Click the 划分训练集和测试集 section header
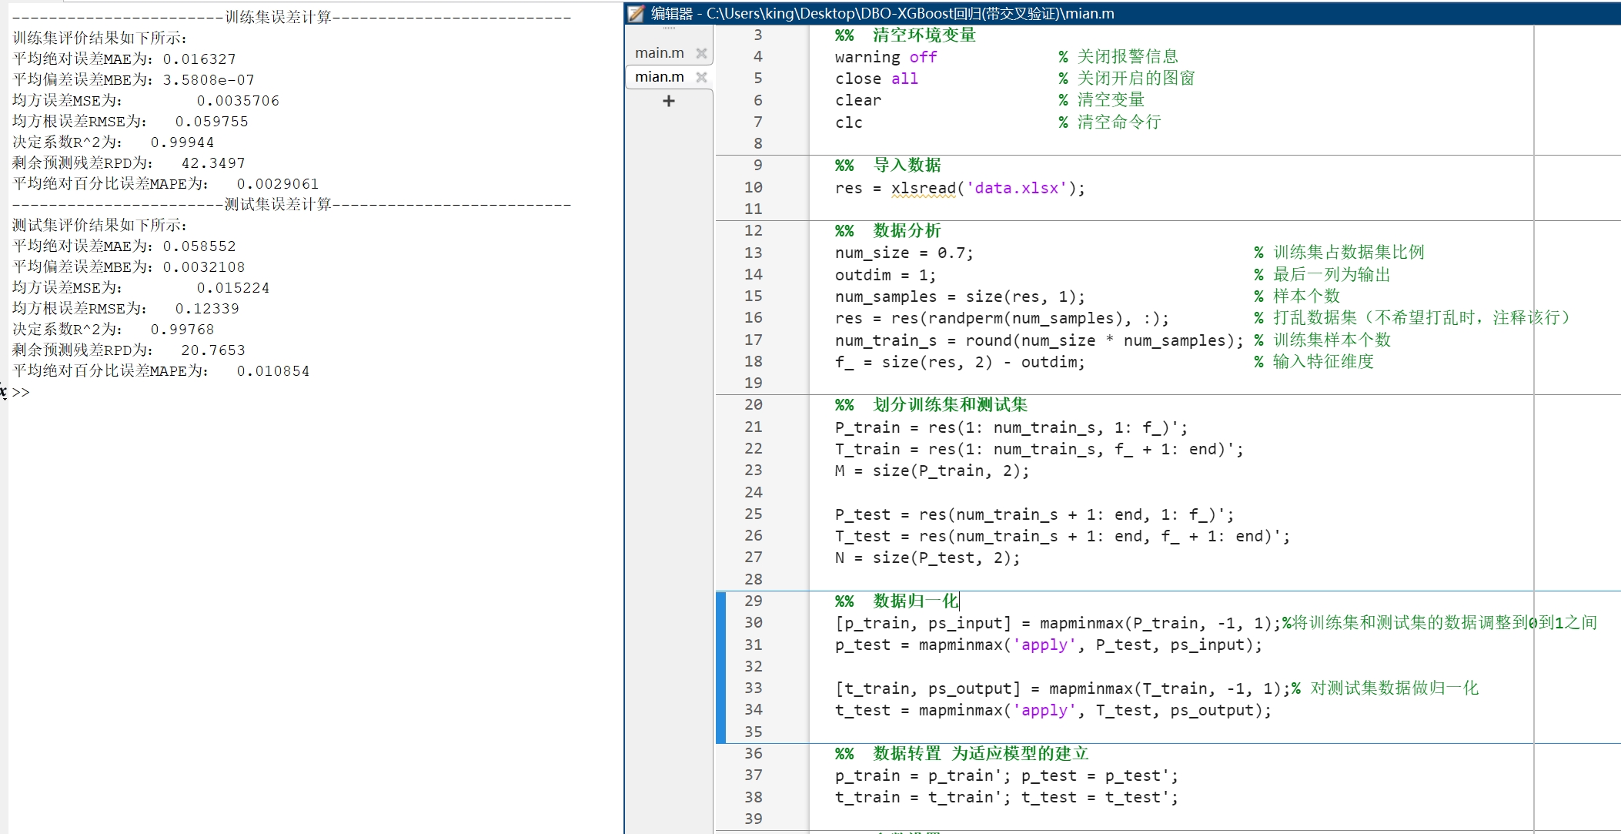The height and width of the screenshot is (834, 1621). point(951,404)
